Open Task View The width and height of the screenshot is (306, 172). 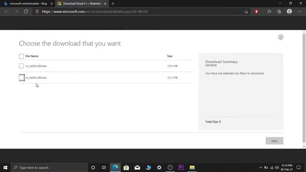[x=104, y=168]
